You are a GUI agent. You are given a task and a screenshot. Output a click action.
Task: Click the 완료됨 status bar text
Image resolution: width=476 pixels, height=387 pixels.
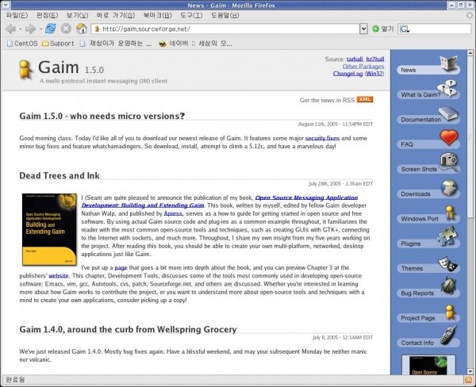click(x=15, y=379)
